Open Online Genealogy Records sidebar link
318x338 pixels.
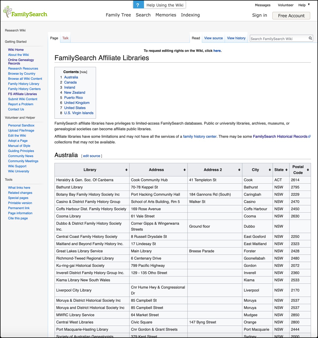[x=21, y=61]
